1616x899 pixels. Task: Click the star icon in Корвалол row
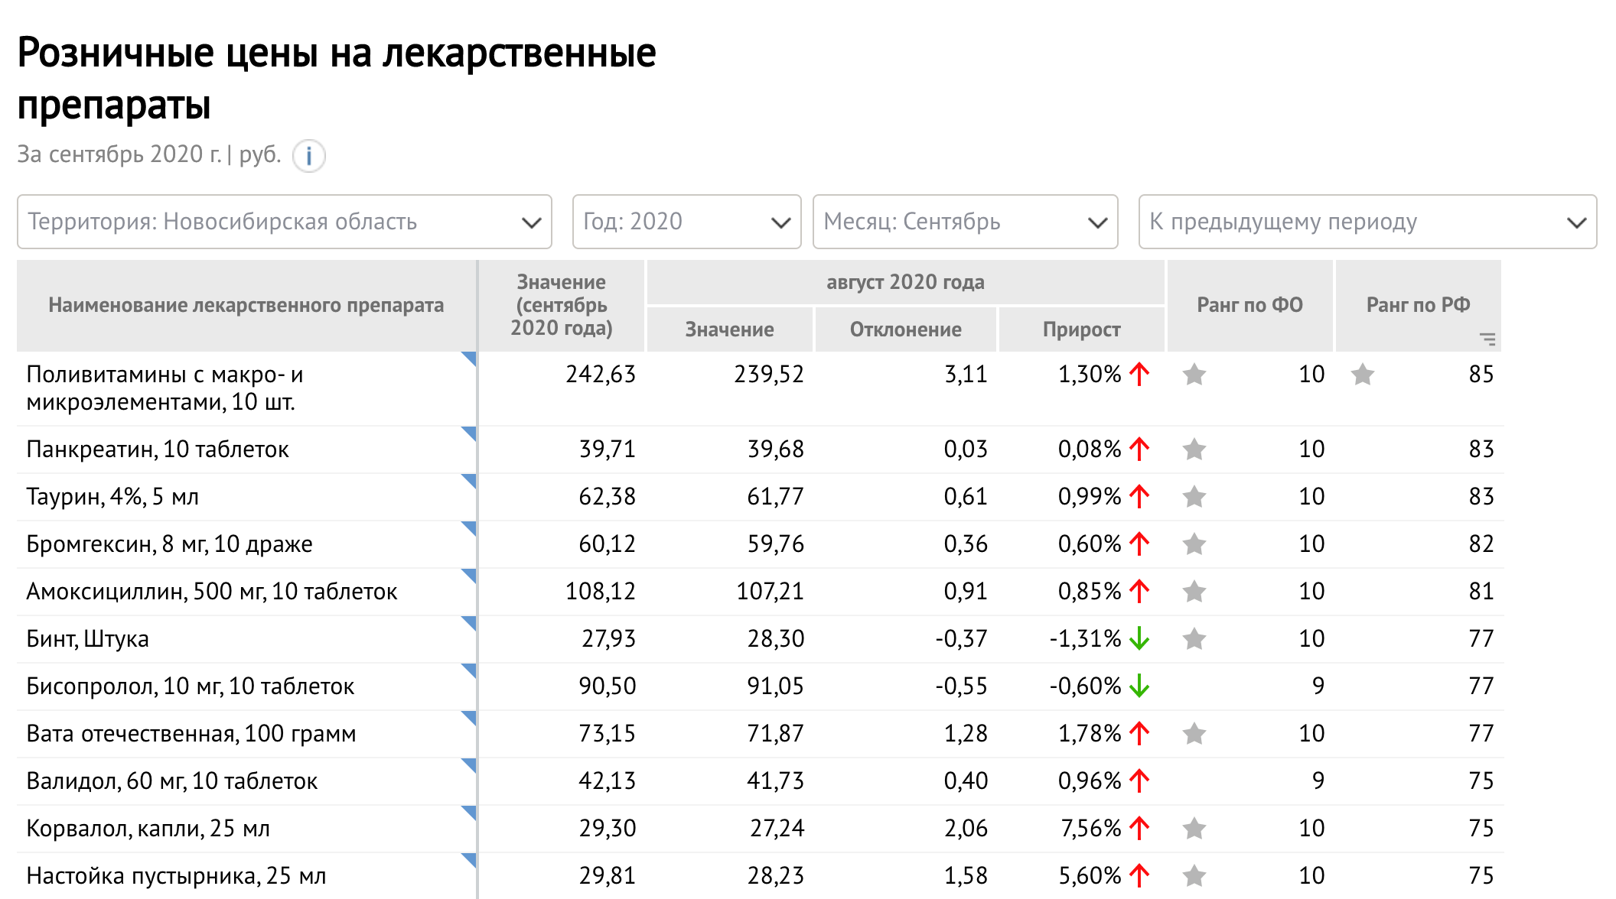(1194, 829)
